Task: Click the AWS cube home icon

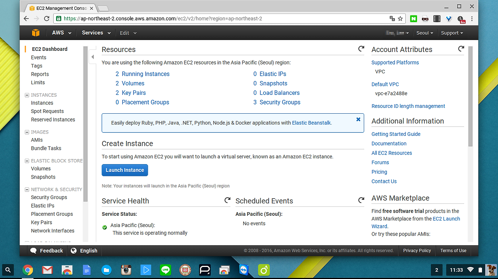Action: [x=35, y=33]
